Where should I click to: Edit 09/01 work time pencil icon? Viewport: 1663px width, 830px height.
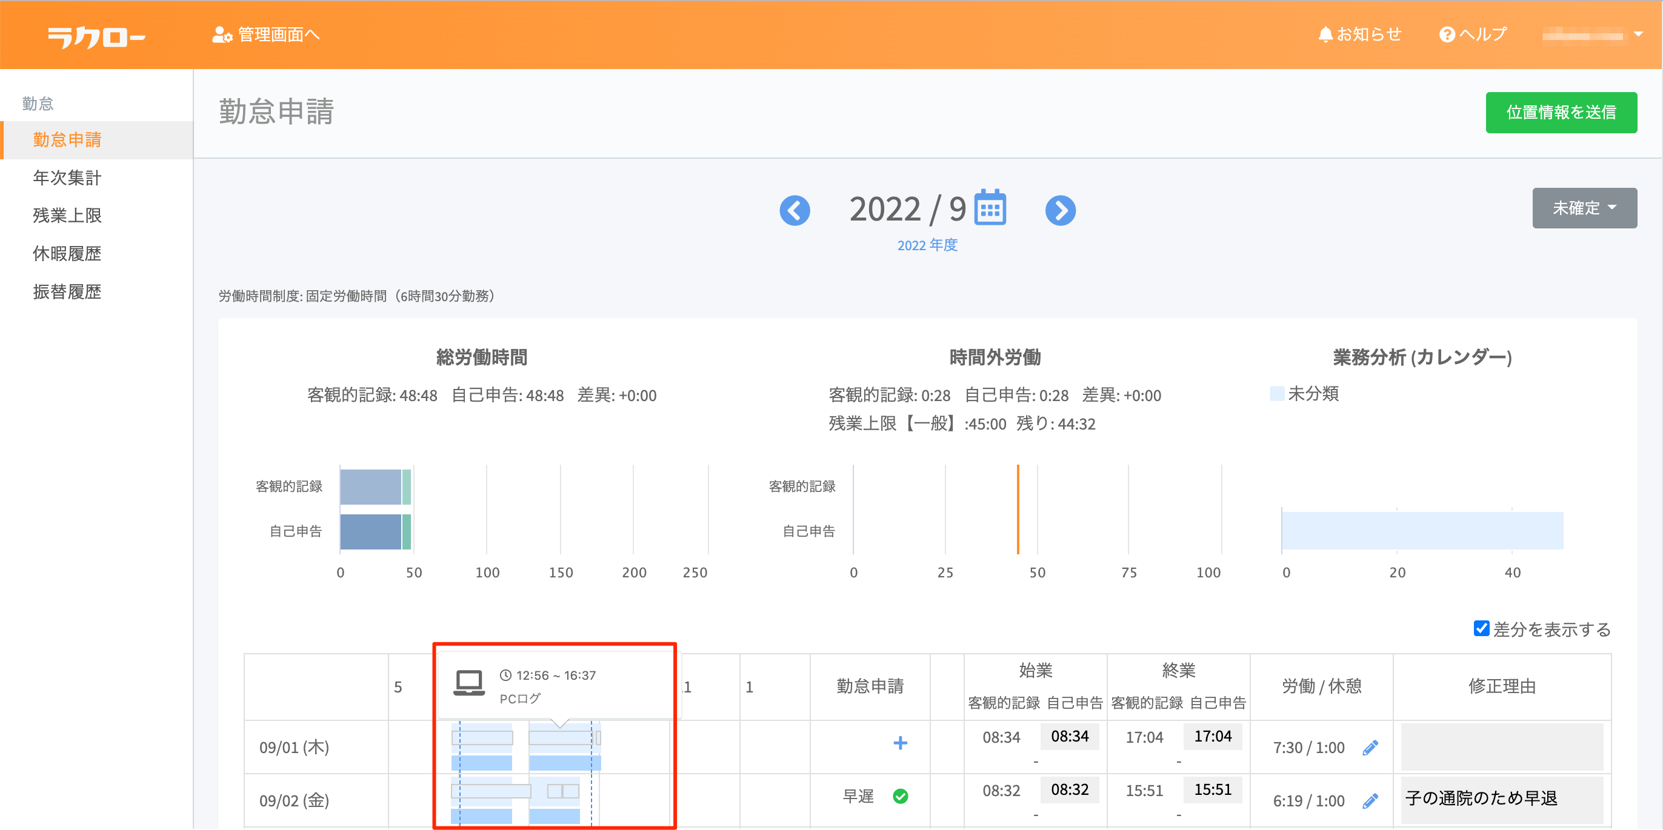1370,748
